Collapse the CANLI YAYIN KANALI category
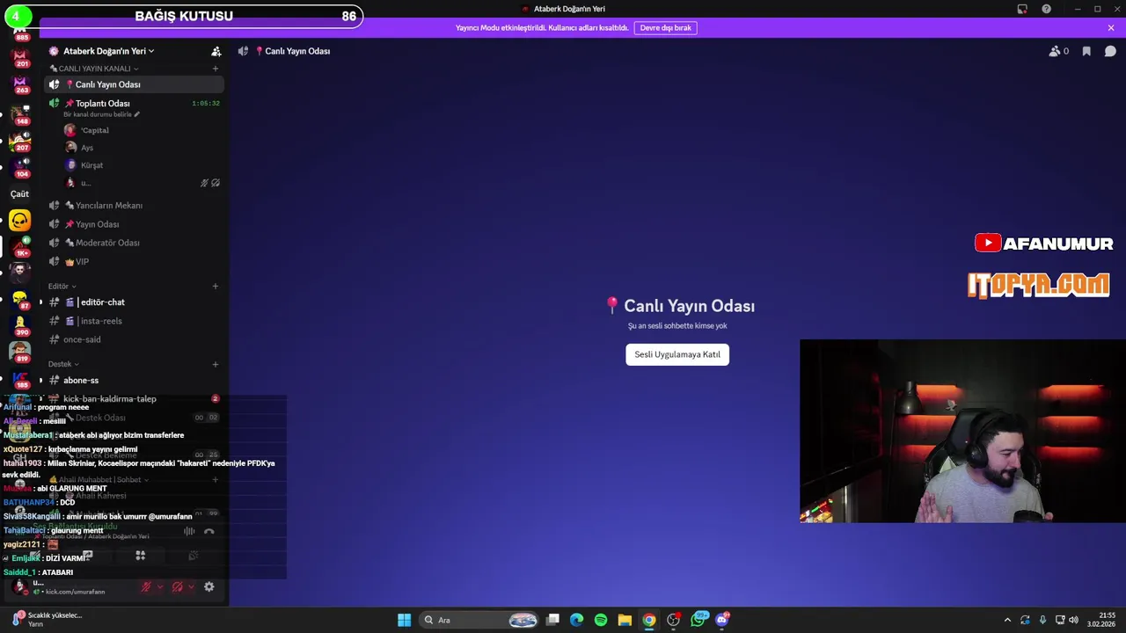 94,69
